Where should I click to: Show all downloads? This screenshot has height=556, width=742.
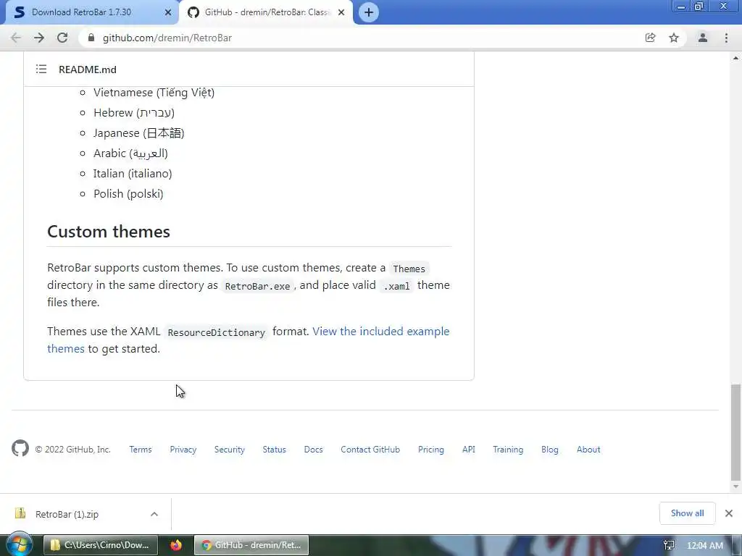687,513
